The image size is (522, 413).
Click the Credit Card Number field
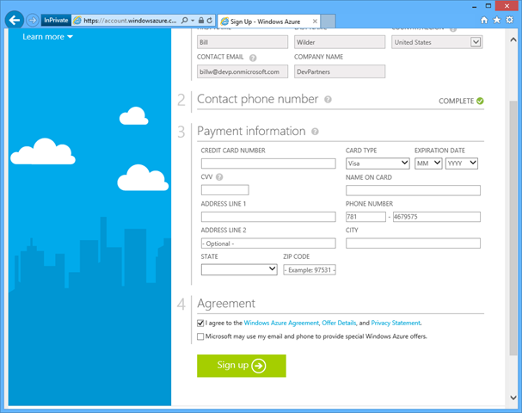click(x=267, y=163)
